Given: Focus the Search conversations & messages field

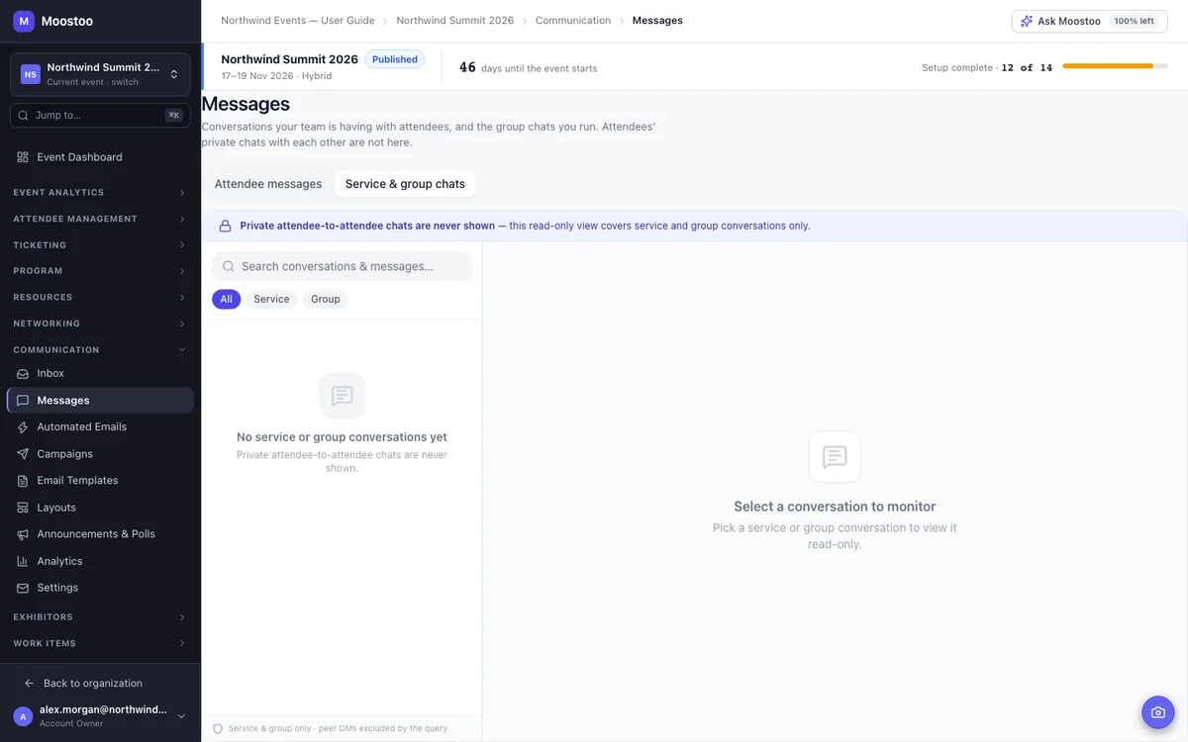Looking at the screenshot, I should [342, 266].
